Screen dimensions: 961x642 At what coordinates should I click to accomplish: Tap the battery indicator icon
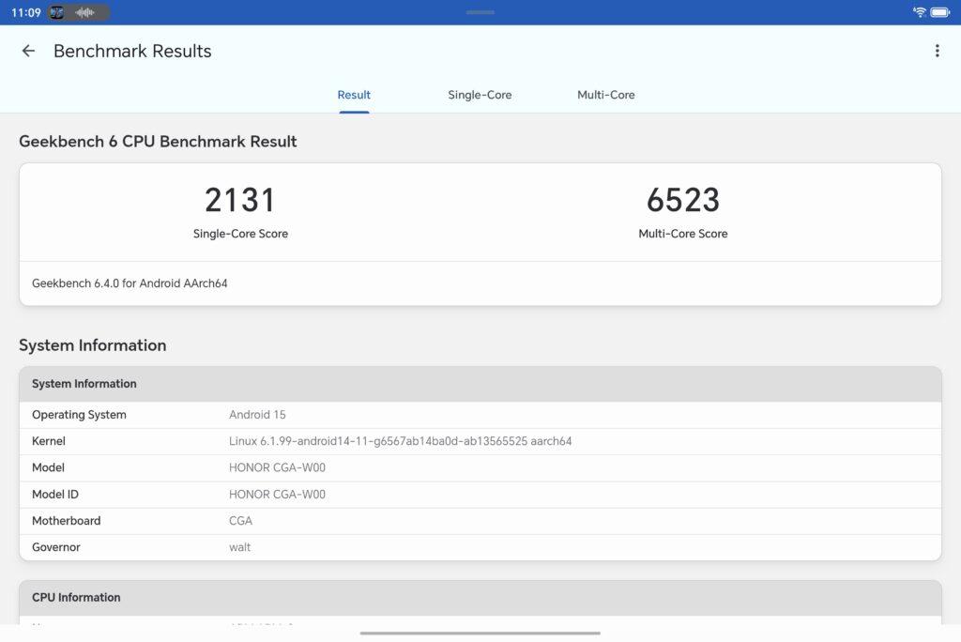click(x=940, y=12)
